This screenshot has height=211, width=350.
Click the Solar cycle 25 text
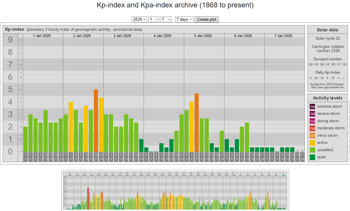[328, 38]
